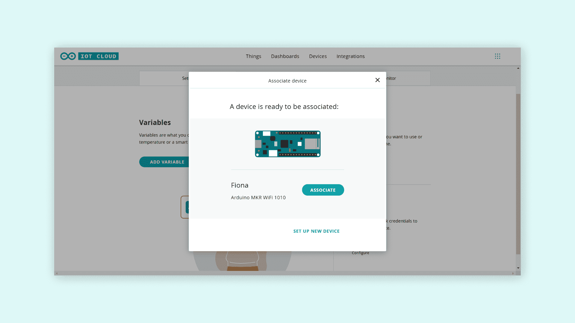Switch to the partially hidden Monitor tab

point(407,78)
